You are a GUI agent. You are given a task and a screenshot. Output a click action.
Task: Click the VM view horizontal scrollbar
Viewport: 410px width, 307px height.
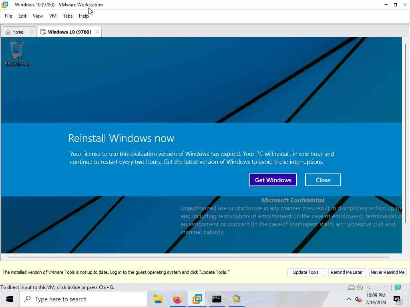coord(198,257)
